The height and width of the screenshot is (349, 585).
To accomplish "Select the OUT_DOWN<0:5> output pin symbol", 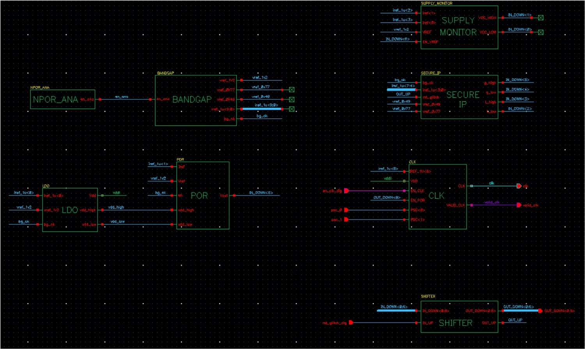I will (x=540, y=311).
